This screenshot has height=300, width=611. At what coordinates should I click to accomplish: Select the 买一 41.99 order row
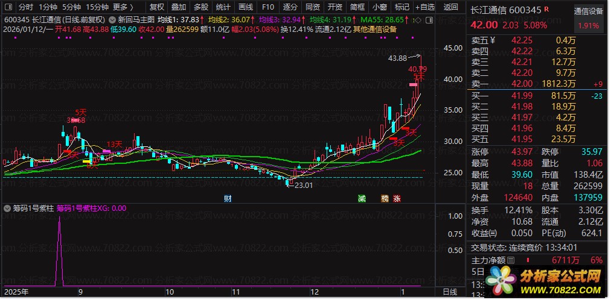[537, 96]
